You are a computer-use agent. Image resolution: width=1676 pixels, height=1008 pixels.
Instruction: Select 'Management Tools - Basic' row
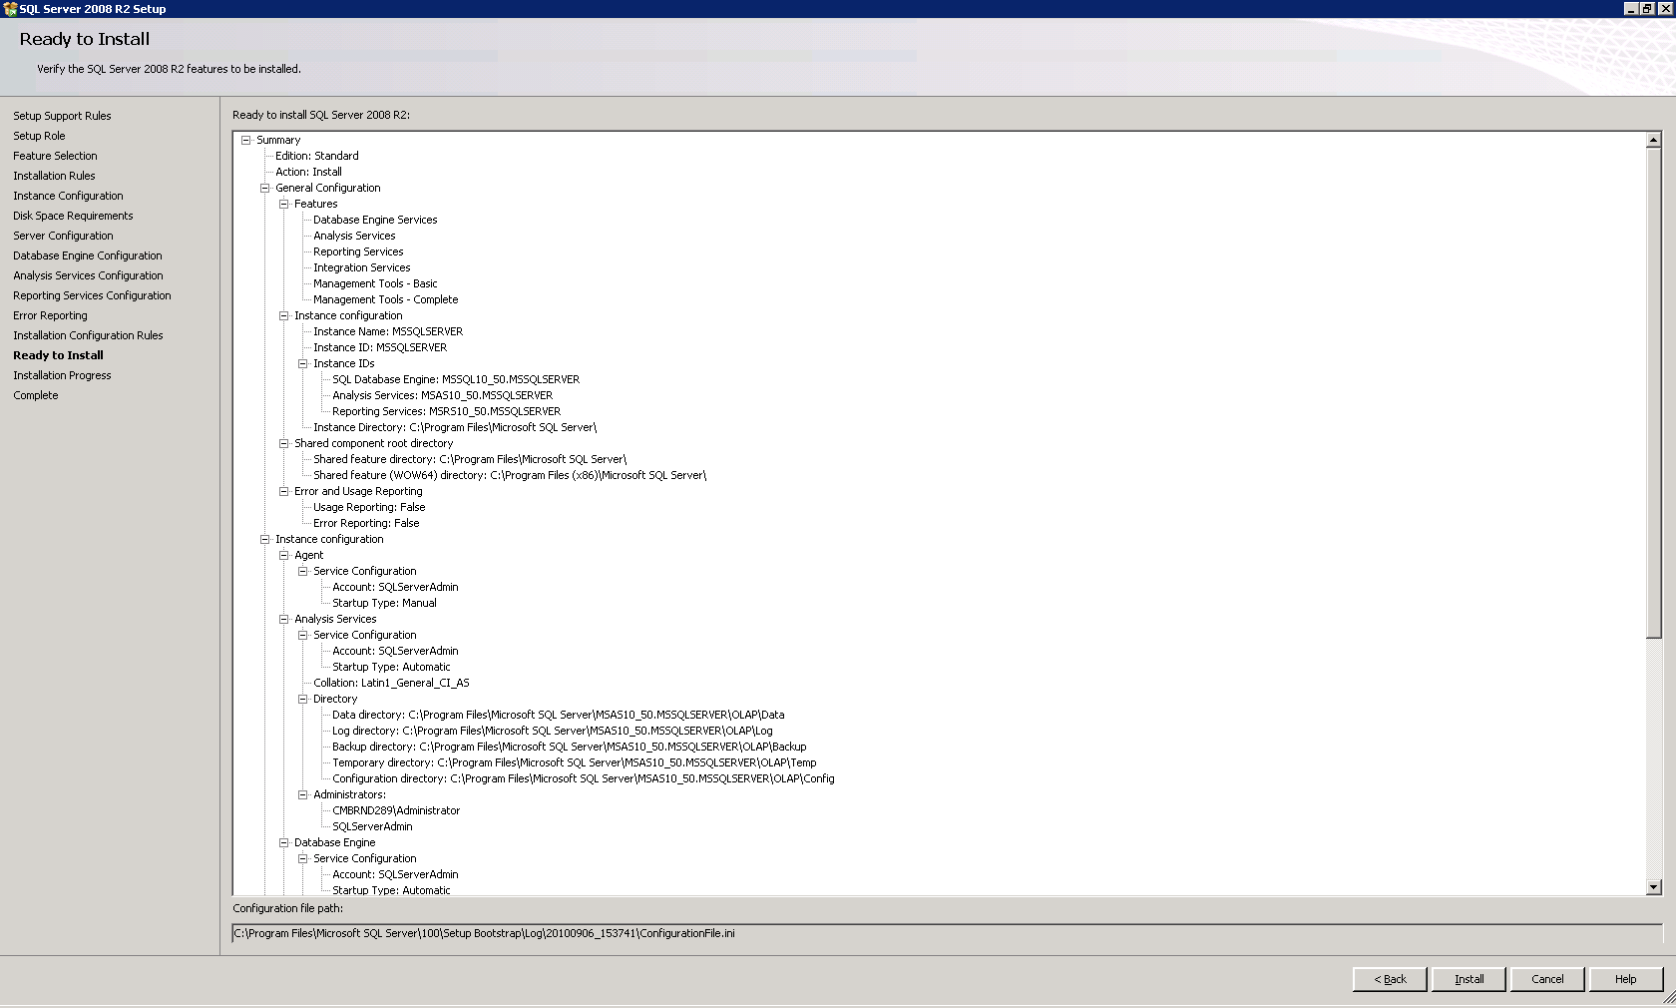tap(375, 283)
